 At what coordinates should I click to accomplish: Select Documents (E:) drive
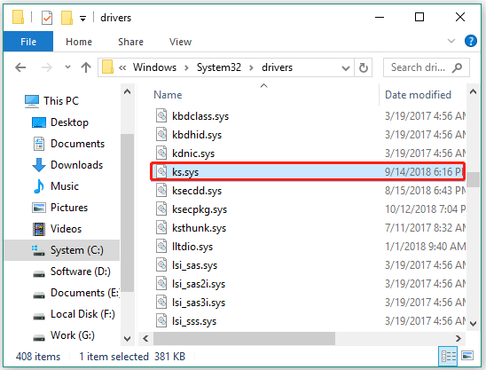pyautogui.click(x=76, y=293)
